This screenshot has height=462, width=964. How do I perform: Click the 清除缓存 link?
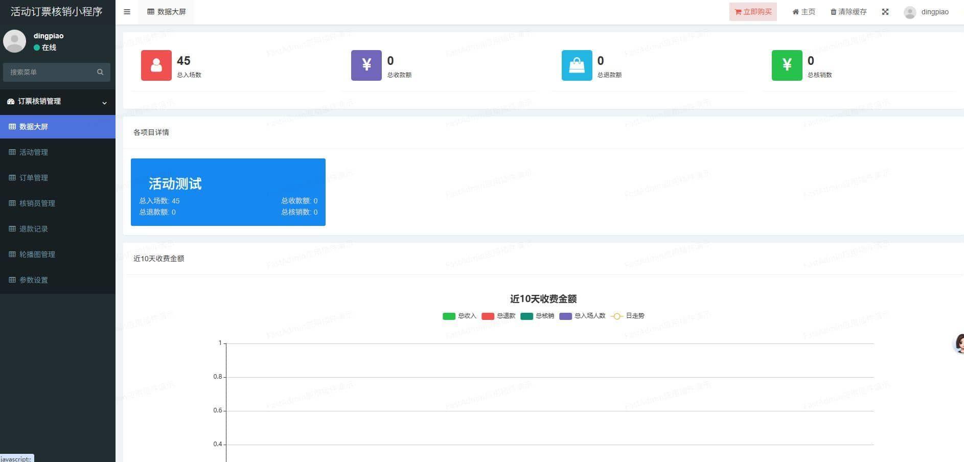tap(848, 12)
